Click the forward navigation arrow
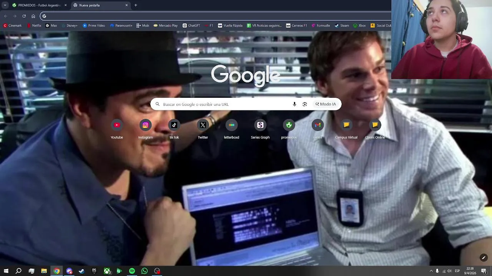 (x=15, y=16)
